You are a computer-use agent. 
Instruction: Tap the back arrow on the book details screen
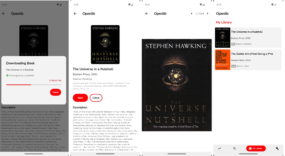click(75, 14)
